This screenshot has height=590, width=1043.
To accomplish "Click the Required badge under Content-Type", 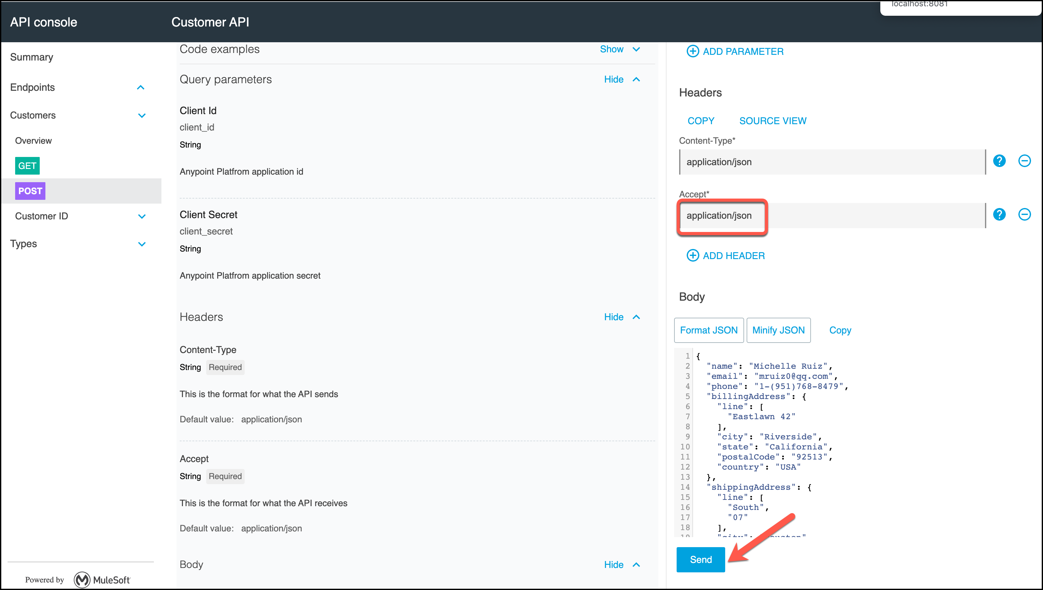I will (x=225, y=367).
